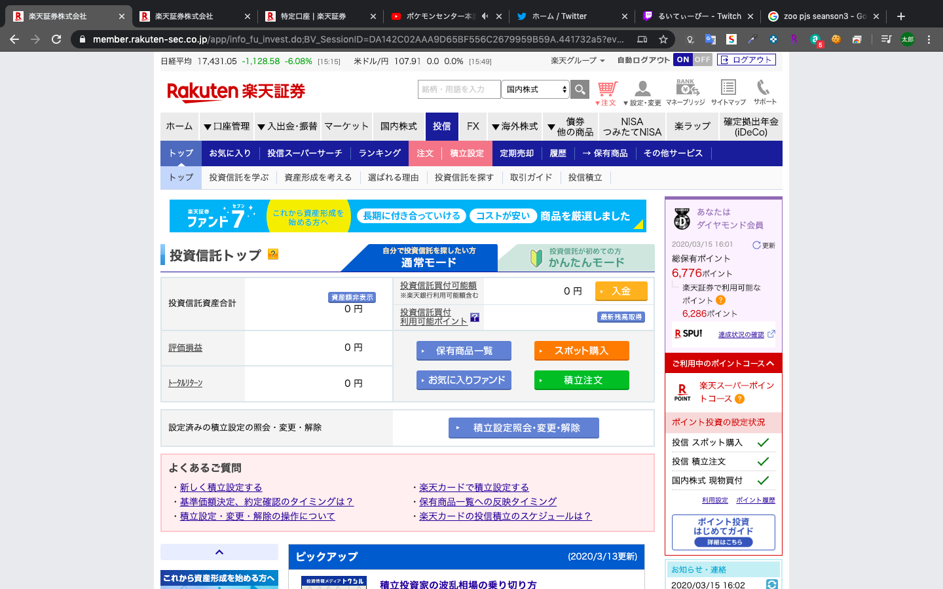The image size is (943, 589).
Task: Turn auto logout ON
Action: coord(683,60)
